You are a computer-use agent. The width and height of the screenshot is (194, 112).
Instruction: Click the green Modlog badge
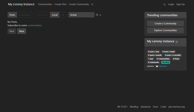click(166, 62)
